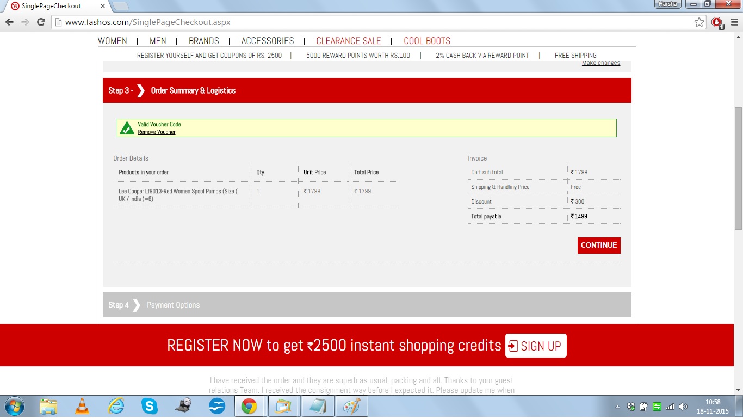Screen dimensions: 743x418
Task: Open Paint from the taskbar
Action: click(351, 406)
